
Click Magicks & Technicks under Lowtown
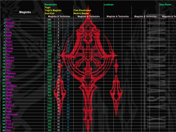coord(118,16)
